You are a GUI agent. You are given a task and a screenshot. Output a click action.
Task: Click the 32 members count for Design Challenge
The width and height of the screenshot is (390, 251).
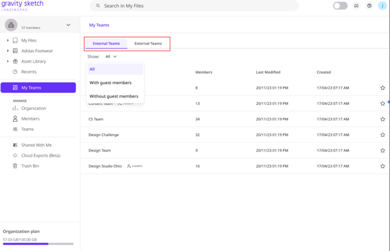pos(198,135)
